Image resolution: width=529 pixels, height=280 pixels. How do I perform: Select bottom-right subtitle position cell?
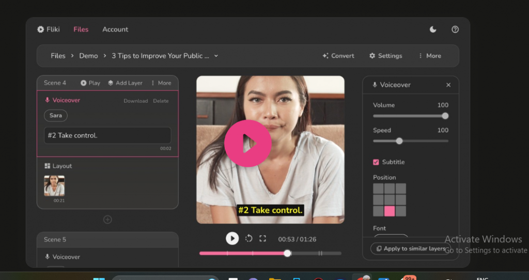[x=401, y=211]
